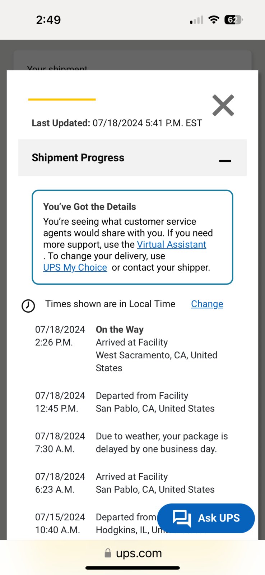Close the shipment details popup with the X
Image resolution: width=265 pixels, height=575 pixels.
(223, 105)
